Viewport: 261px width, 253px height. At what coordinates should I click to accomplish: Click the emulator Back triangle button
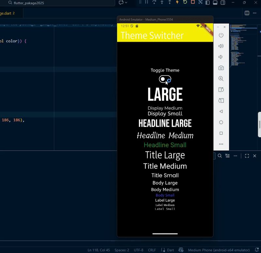click(x=221, y=112)
